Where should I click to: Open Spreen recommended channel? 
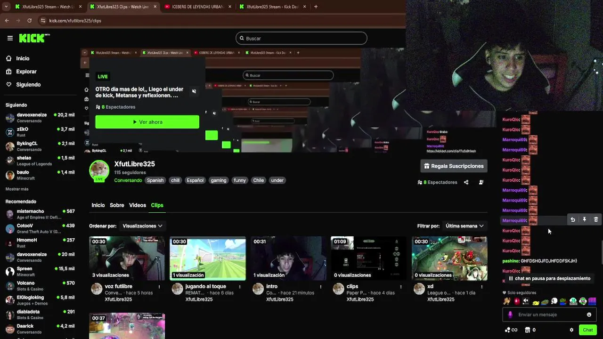point(40,271)
